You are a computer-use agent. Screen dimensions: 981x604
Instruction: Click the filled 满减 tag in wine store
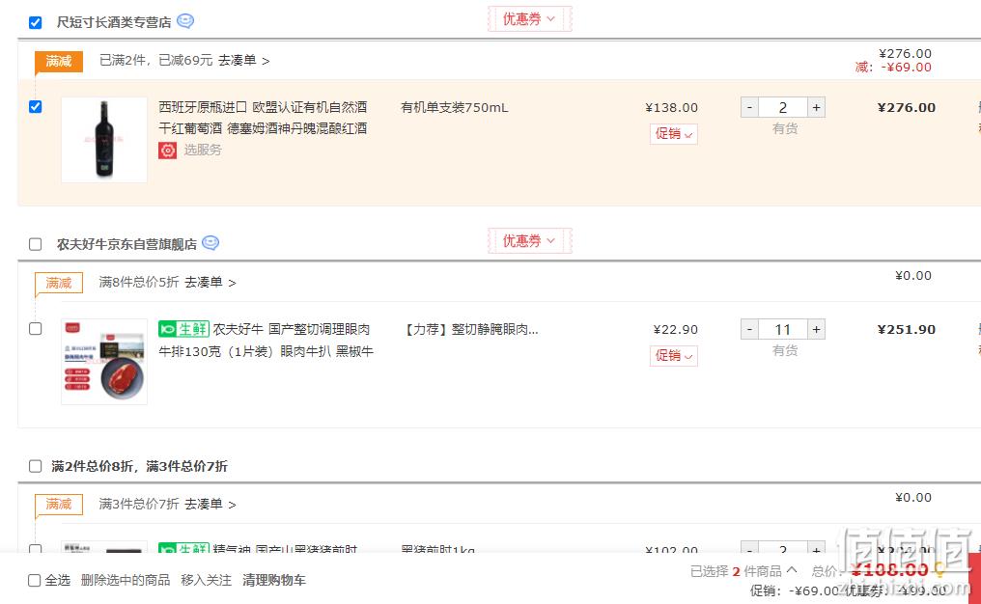58,62
